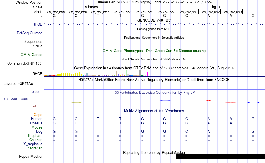Open Publications: Sequences in Scientific Articles title
This screenshot has height=163, width=265.
pos(154,38)
